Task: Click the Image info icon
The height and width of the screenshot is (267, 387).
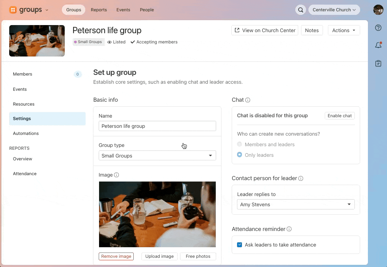Action: 116,175
